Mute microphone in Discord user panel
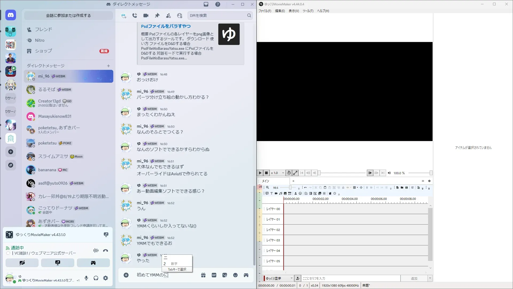 coord(86,278)
